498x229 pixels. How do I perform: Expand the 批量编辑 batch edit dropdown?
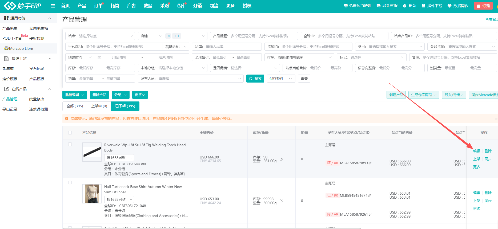coord(75,95)
